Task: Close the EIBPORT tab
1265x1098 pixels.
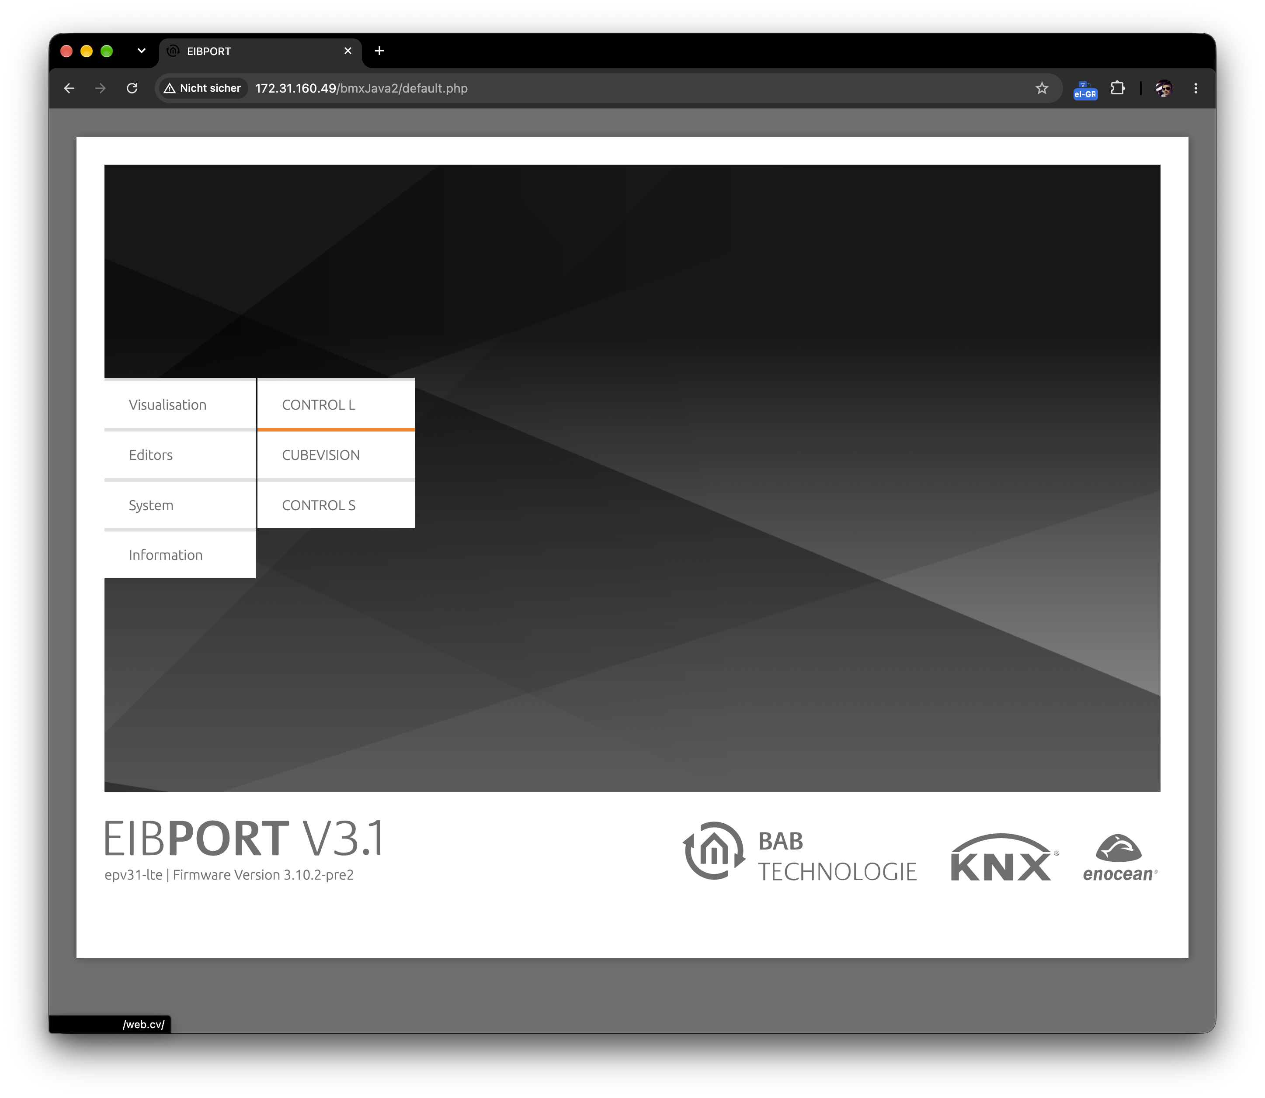Action: click(x=348, y=51)
